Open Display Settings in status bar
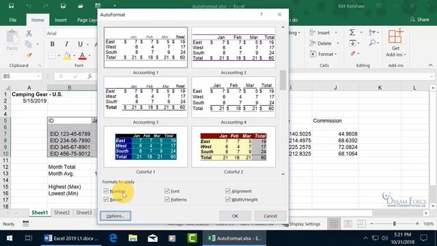Image resolution: width=437 pixels, height=246 pixels. 302,224
